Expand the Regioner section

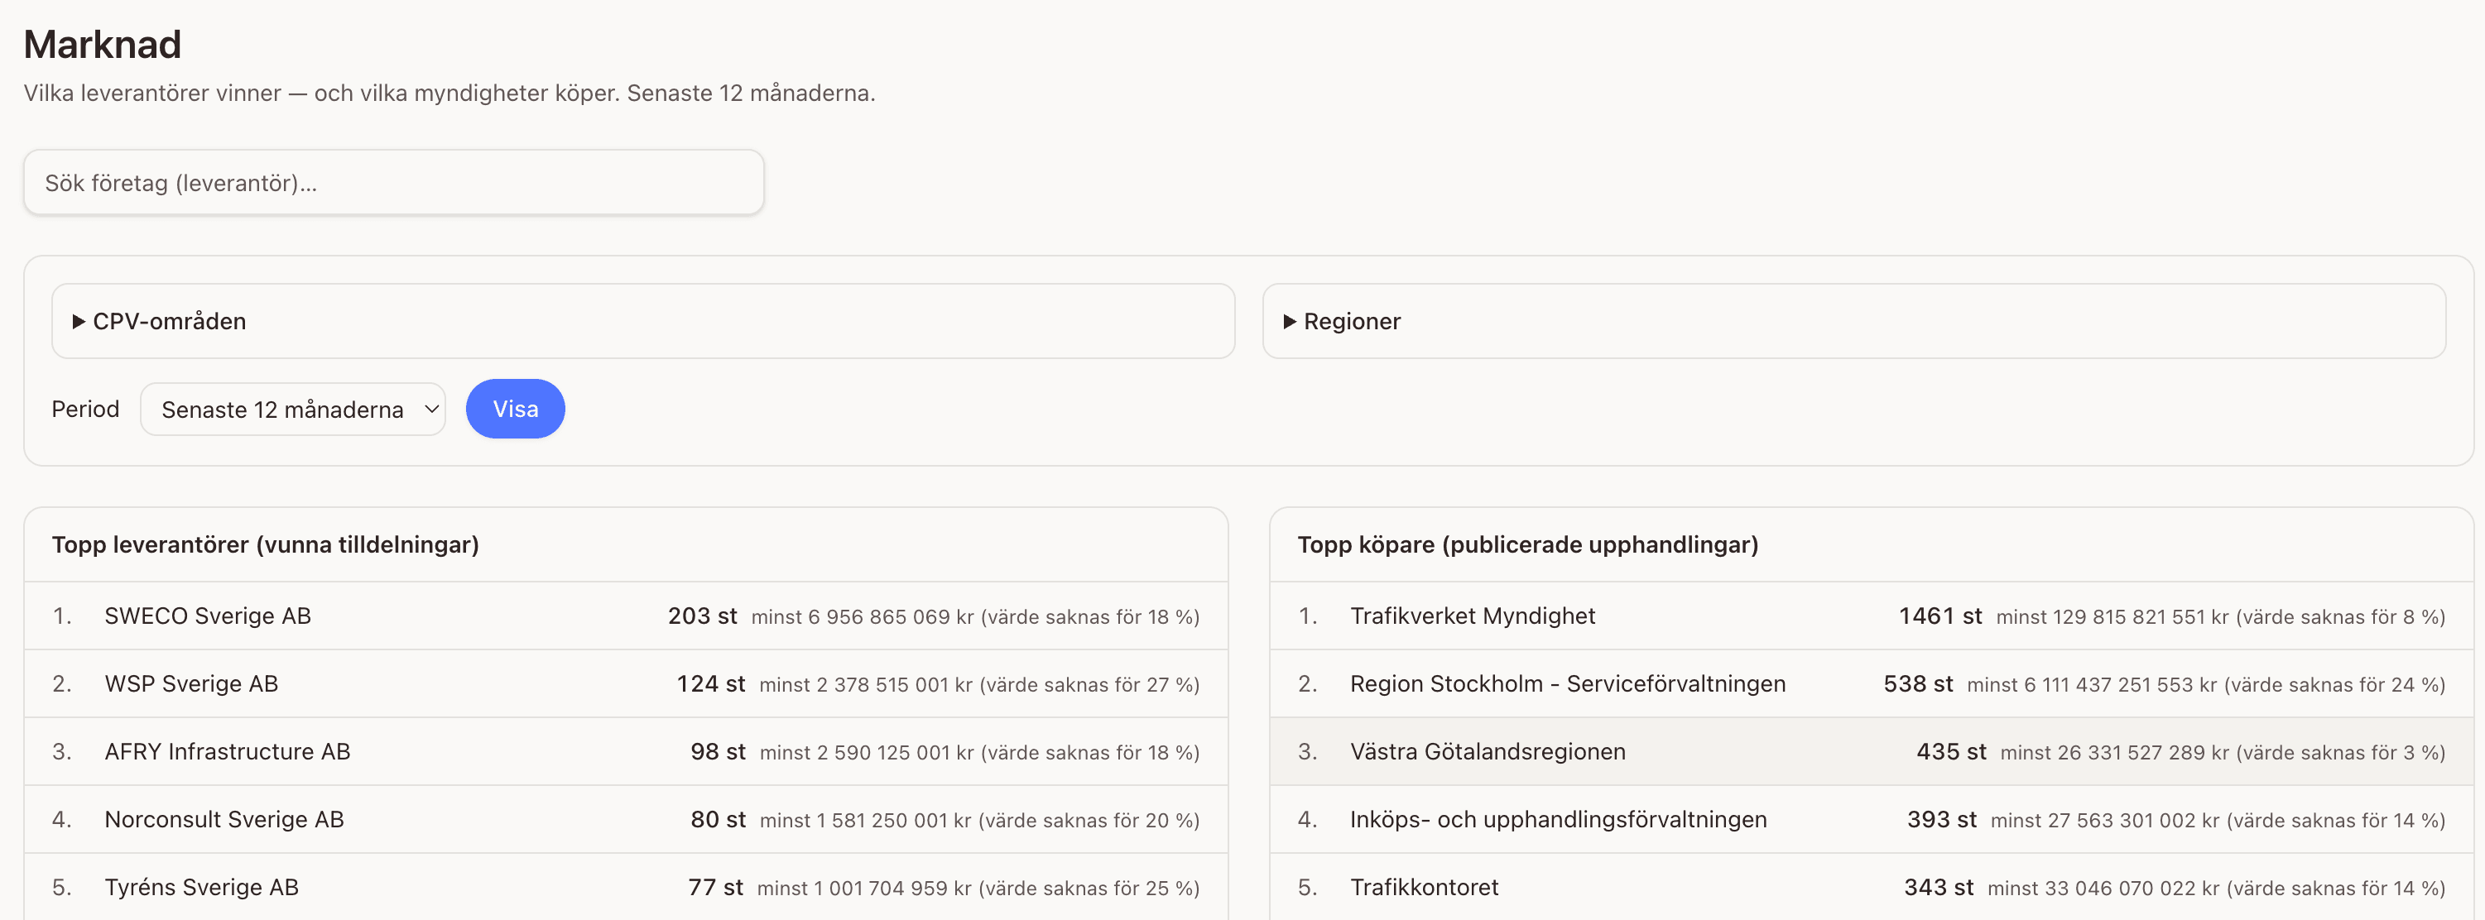pos(1853,321)
